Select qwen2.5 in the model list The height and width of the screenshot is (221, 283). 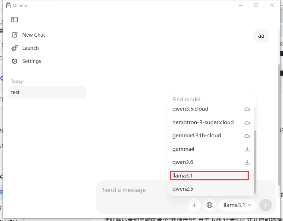(x=211, y=189)
